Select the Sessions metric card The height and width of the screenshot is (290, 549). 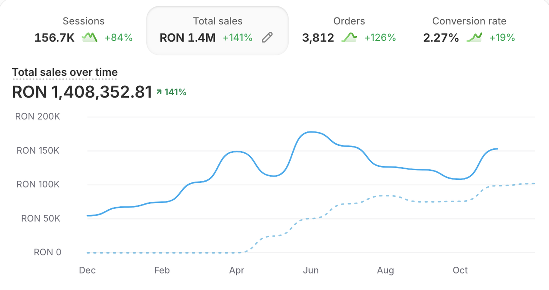click(x=83, y=30)
